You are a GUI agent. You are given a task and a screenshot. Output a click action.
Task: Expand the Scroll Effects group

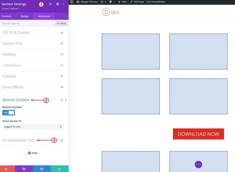(34, 87)
